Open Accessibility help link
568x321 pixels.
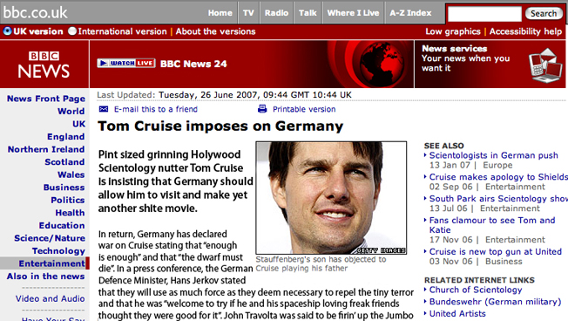point(525,31)
